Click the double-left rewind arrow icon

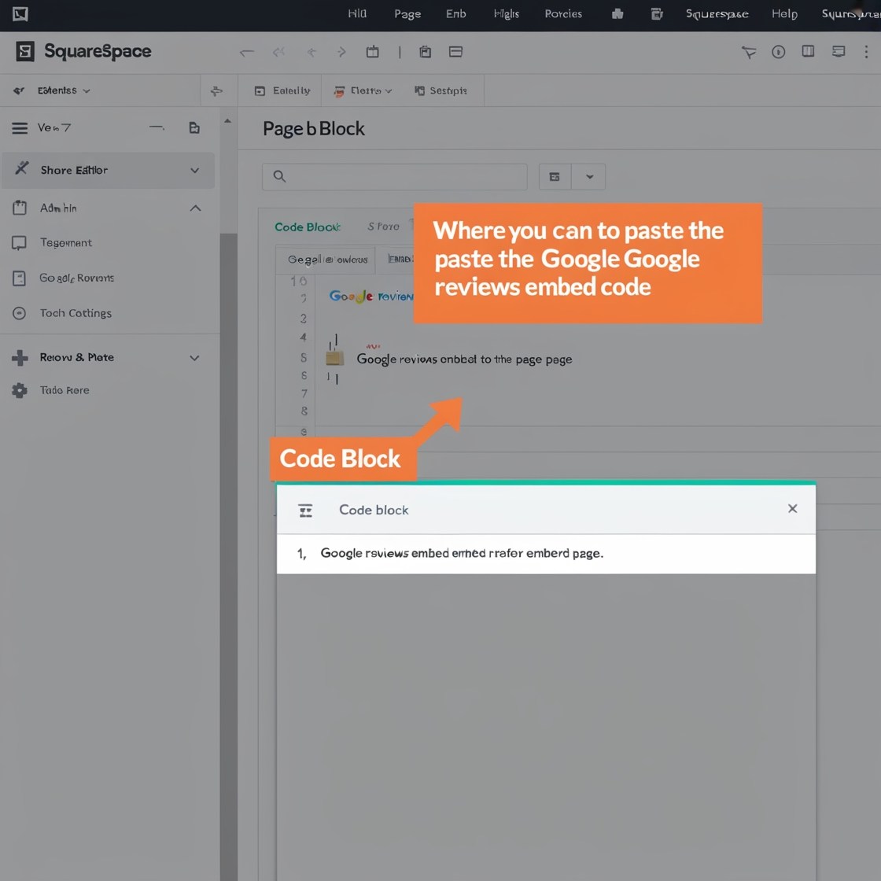(x=278, y=52)
